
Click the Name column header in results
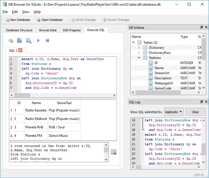point(36,103)
